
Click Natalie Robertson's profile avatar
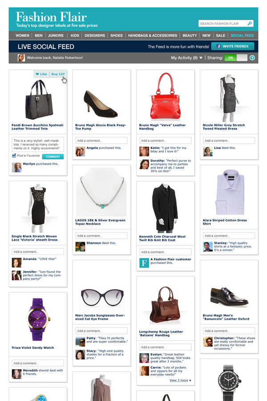coord(21,58)
